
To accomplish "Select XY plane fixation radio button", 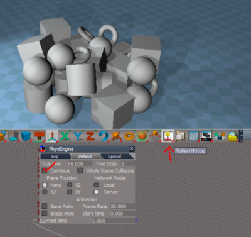I will 70,192.
